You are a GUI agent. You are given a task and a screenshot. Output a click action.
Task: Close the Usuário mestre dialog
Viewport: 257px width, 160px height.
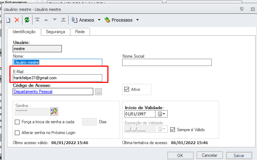click(253, 9)
